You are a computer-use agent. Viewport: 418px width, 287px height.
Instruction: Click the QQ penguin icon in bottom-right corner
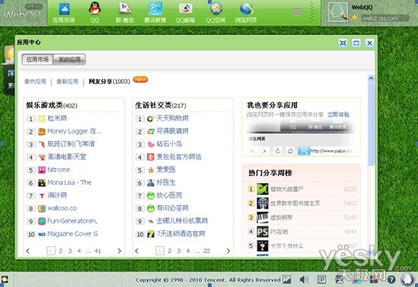[x=407, y=279]
